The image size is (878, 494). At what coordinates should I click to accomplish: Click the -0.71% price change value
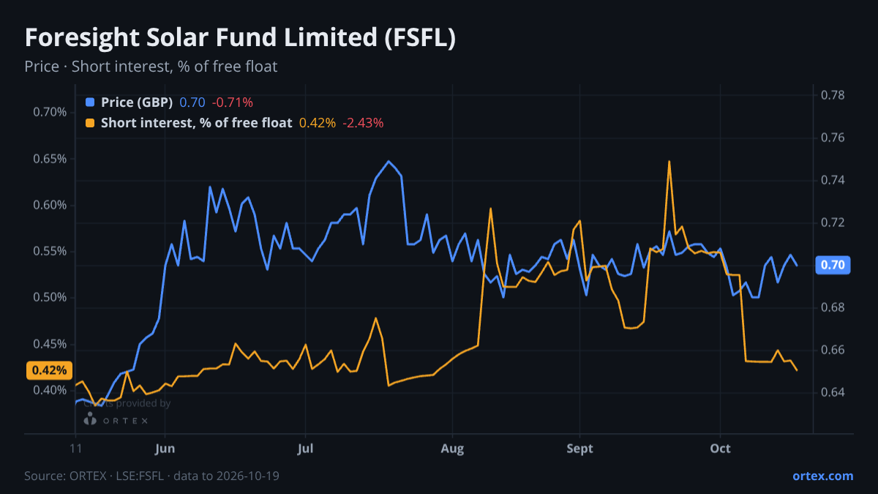(x=233, y=102)
